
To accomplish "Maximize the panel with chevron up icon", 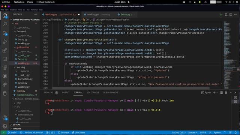I will pos(231,93).
